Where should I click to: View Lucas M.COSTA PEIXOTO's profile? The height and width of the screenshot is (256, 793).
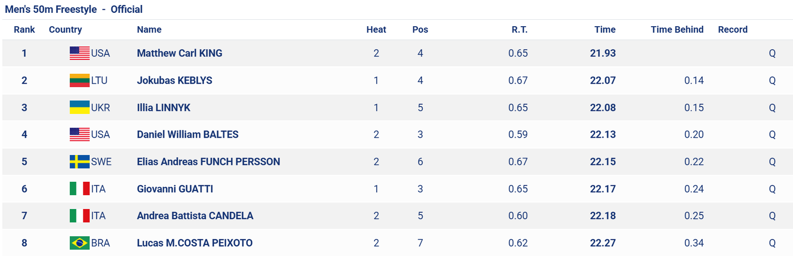(195, 243)
